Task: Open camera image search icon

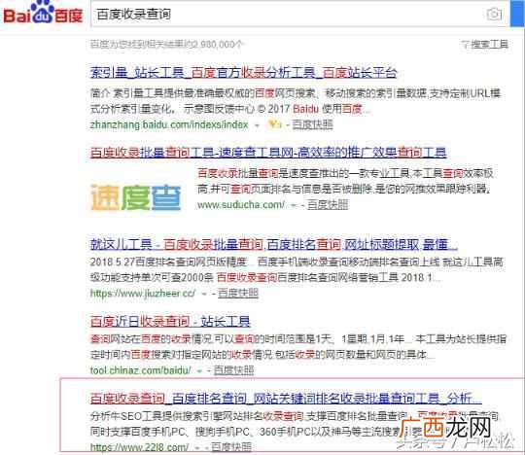Action: (x=494, y=14)
